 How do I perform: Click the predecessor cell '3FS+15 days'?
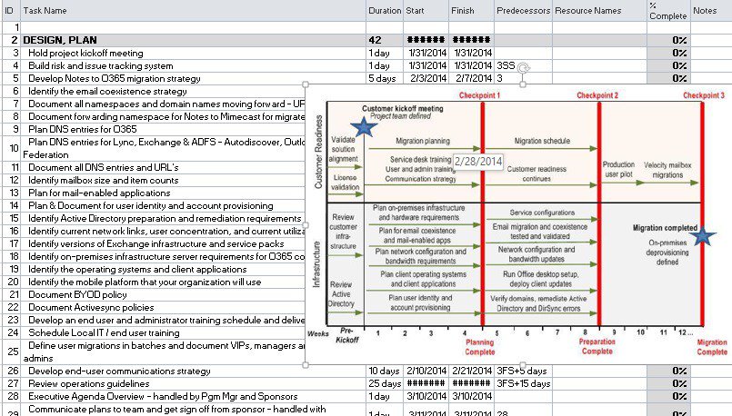(x=524, y=384)
